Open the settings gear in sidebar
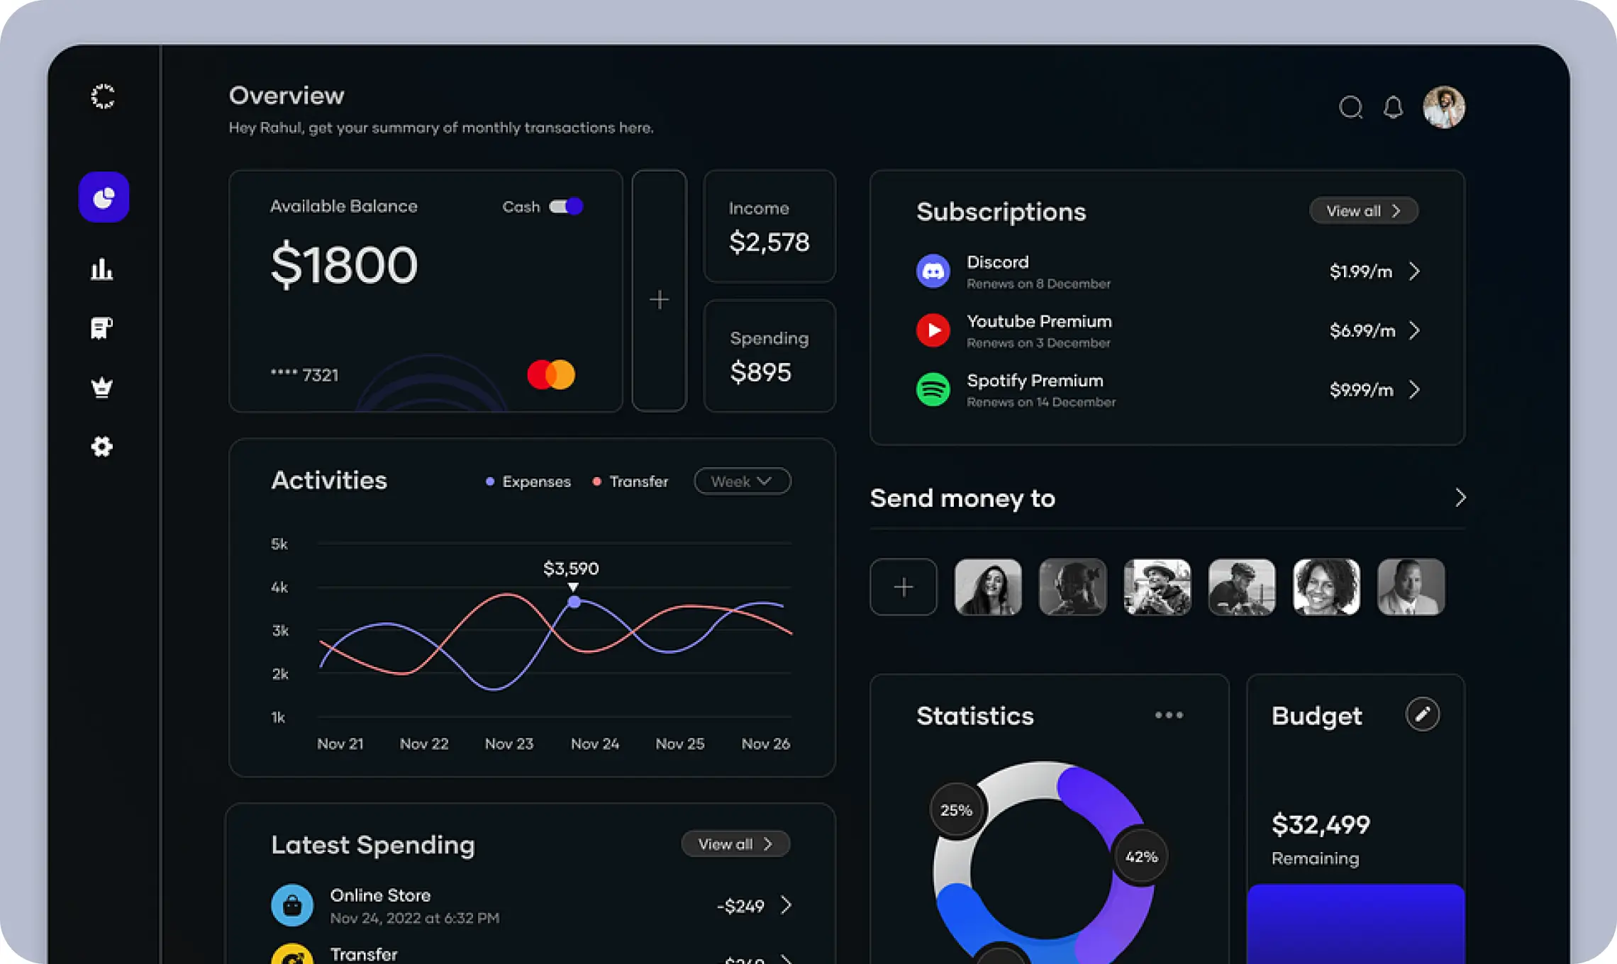Viewport: 1617px width, 964px height. click(102, 447)
